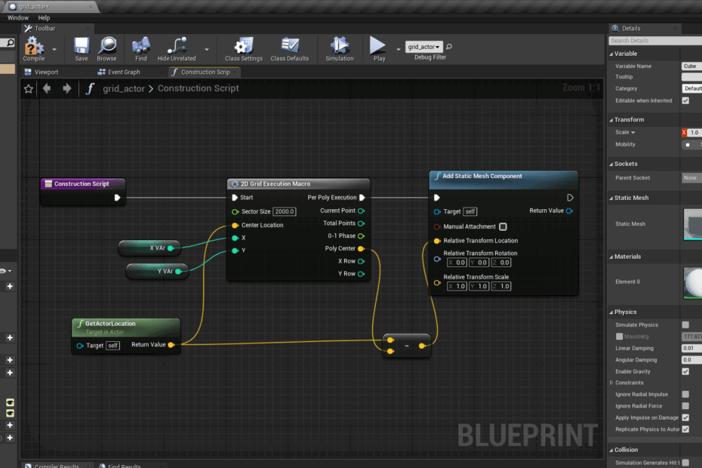Open the Compile options dropdown arrow
The image size is (702, 468).
click(54, 49)
